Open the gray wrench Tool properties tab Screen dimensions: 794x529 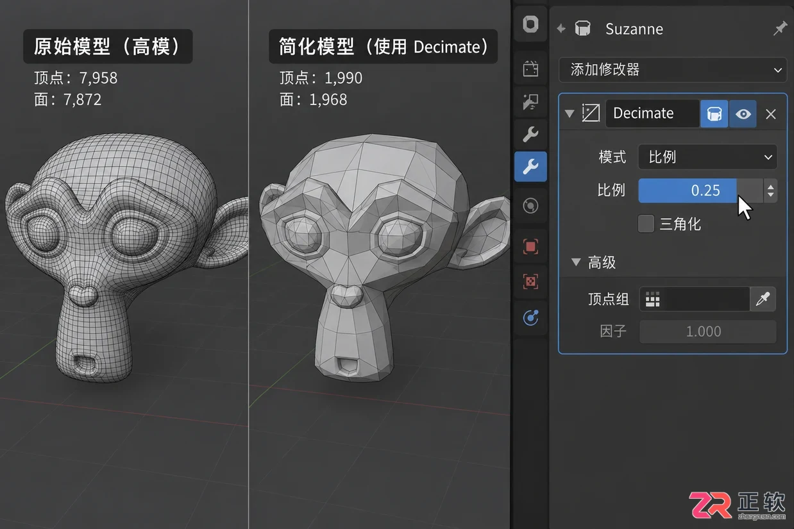pos(530,135)
